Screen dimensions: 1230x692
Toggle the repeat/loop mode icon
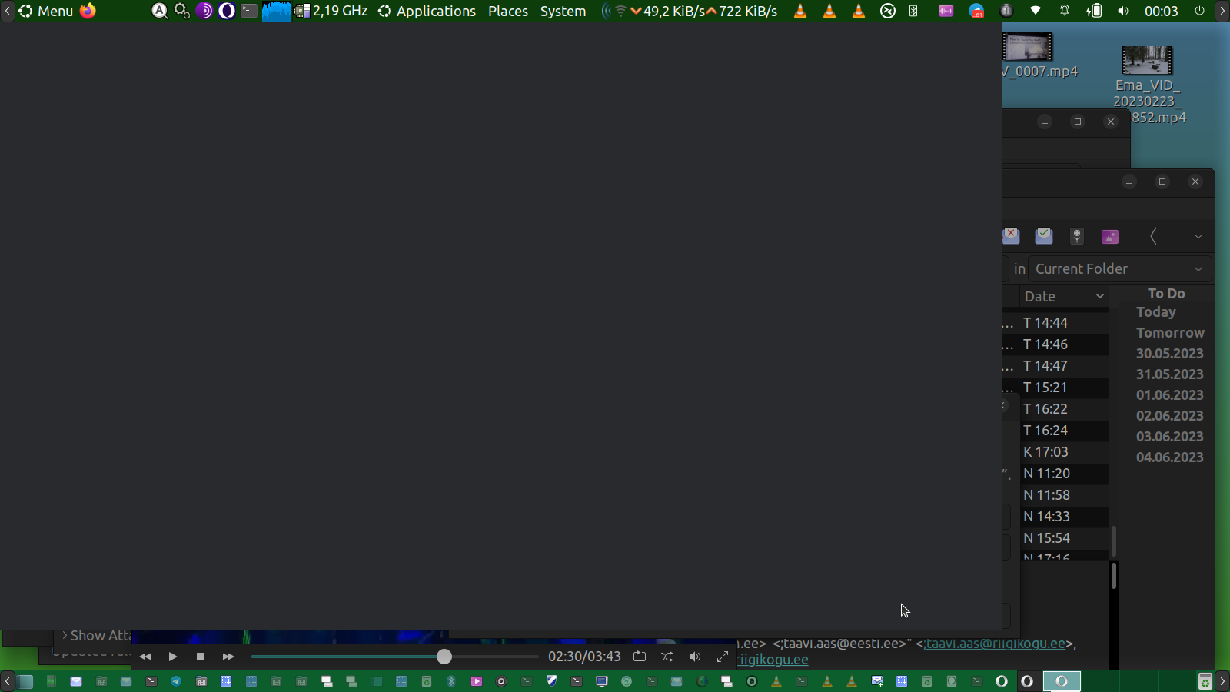click(x=640, y=657)
